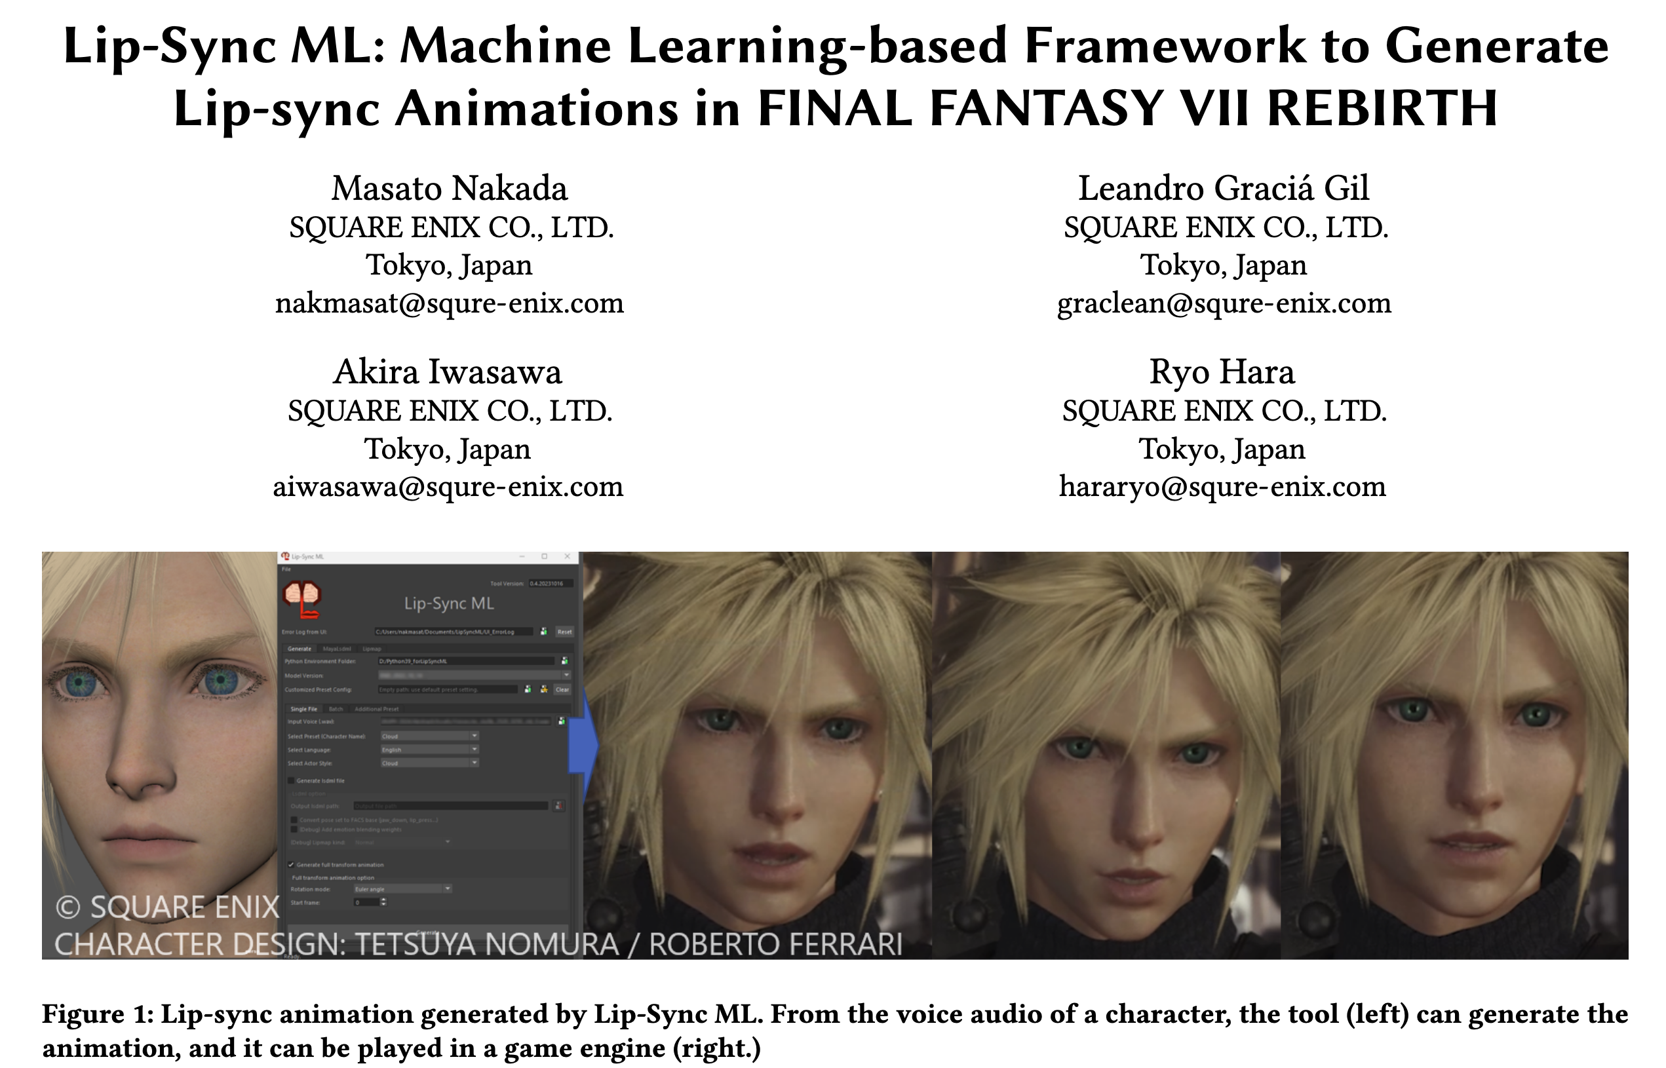Click the Start frame value field
The height and width of the screenshot is (1068, 1666).
point(366,902)
